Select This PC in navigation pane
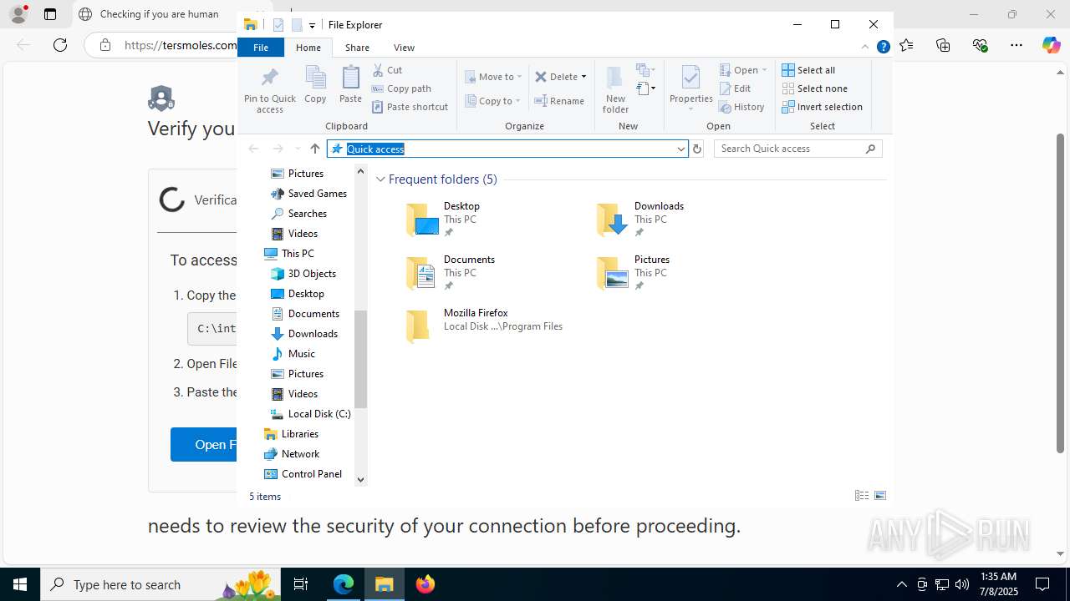Viewport: 1070px width, 601px height. click(x=289, y=254)
